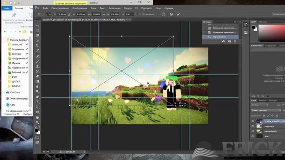Open the blend mode dropdown Замена светлым
285x160 pixels.
point(266,110)
